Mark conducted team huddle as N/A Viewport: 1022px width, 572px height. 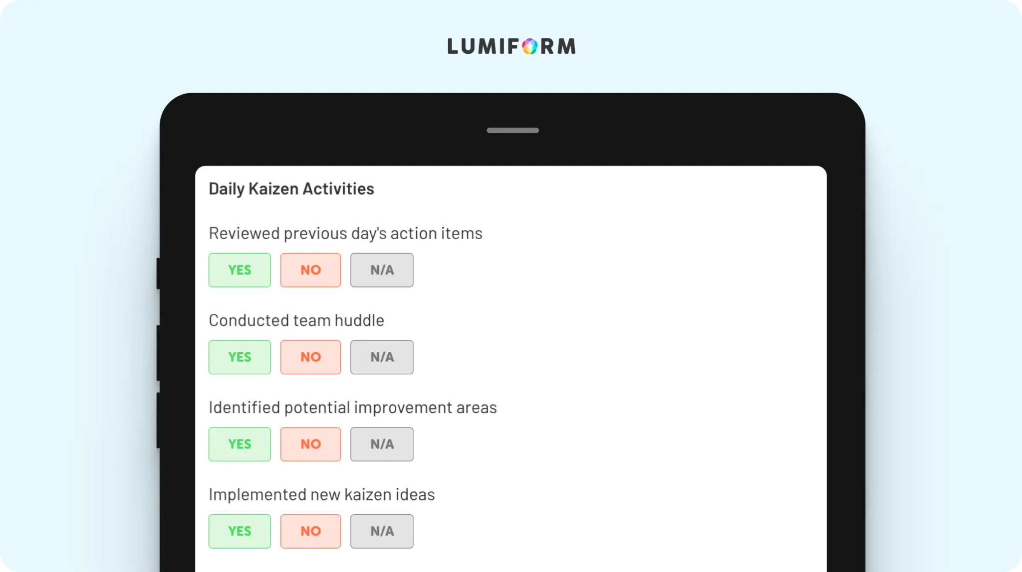[382, 357]
